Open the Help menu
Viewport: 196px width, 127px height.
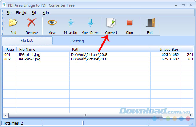pyautogui.click(x=45, y=13)
